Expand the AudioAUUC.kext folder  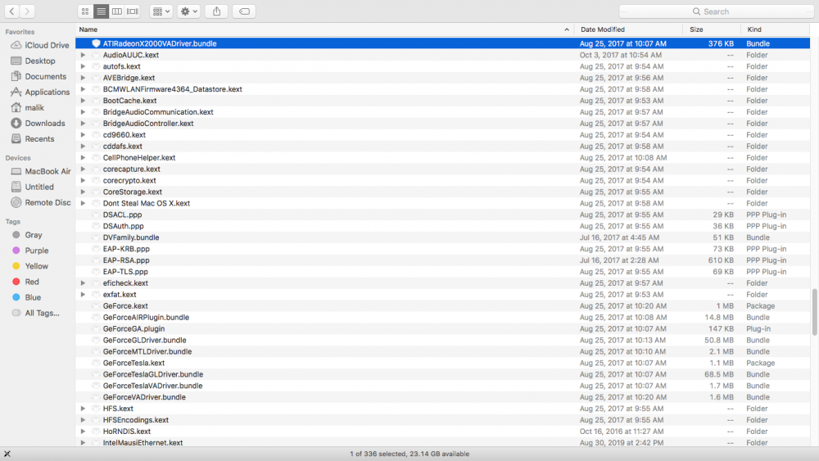point(83,55)
